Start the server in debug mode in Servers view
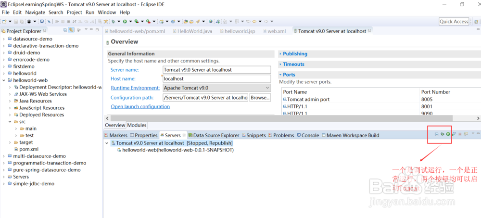The width and height of the screenshot is (481, 218). (x=443, y=134)
